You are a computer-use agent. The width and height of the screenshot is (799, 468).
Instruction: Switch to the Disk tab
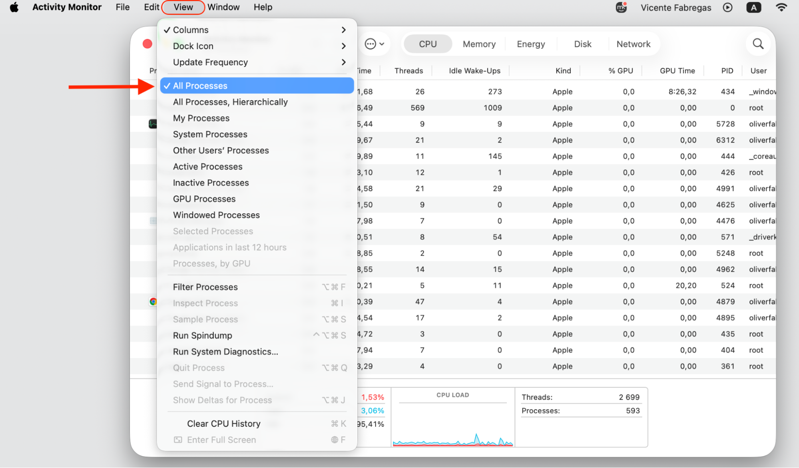(582, 44)
